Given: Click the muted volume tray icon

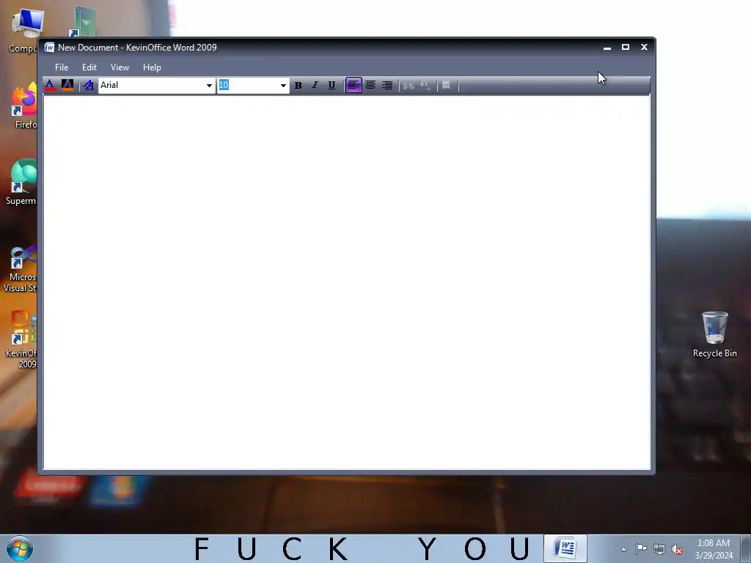Looking at the screenshot, I should [x=677, y=549].
